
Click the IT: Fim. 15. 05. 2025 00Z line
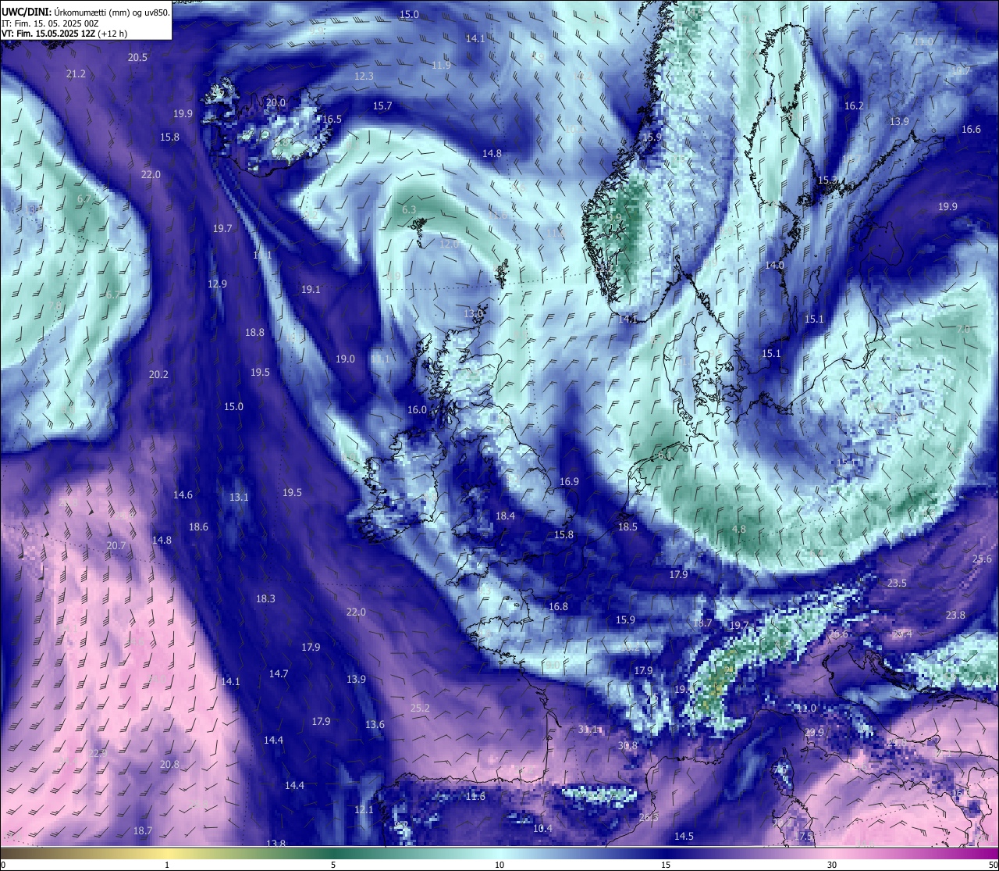[x=50, y=23]
